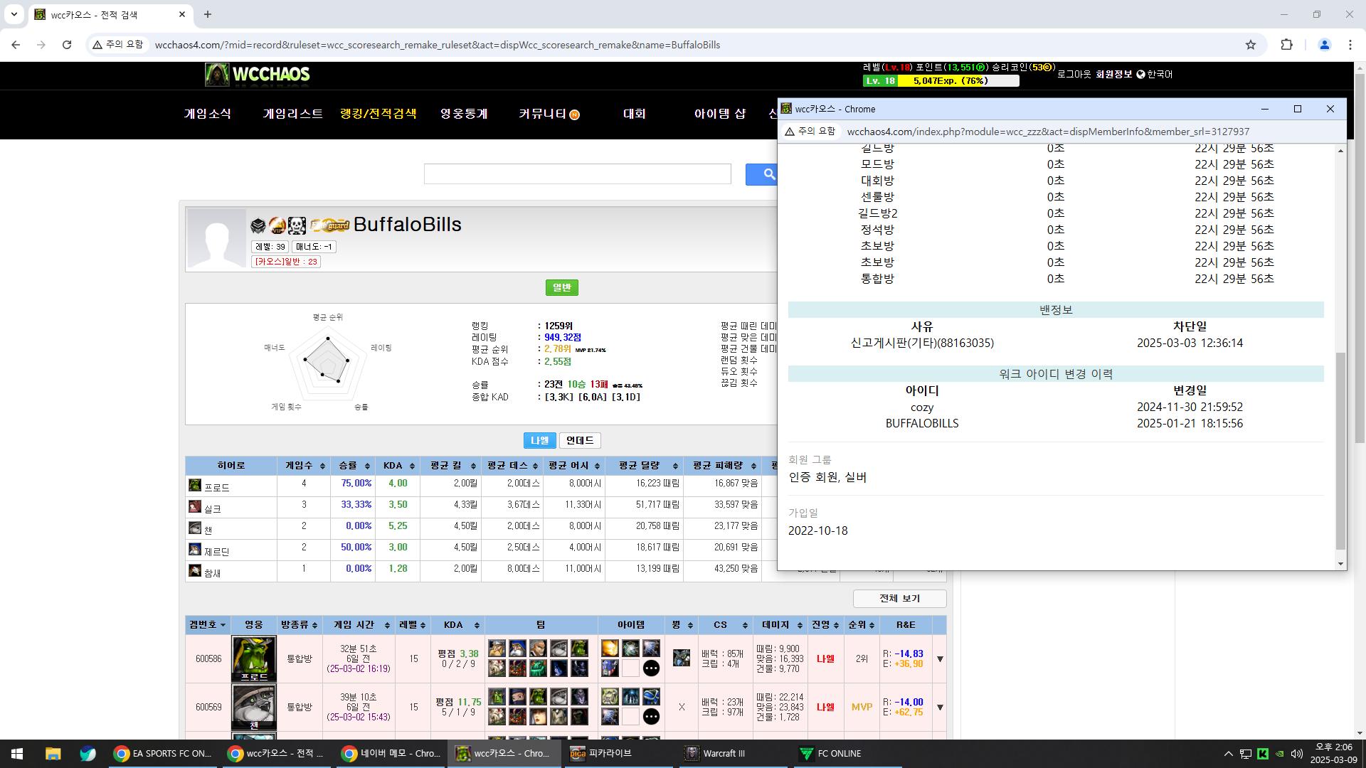Click the skull badge next to BuffaloBills

[x=297, y=226]
